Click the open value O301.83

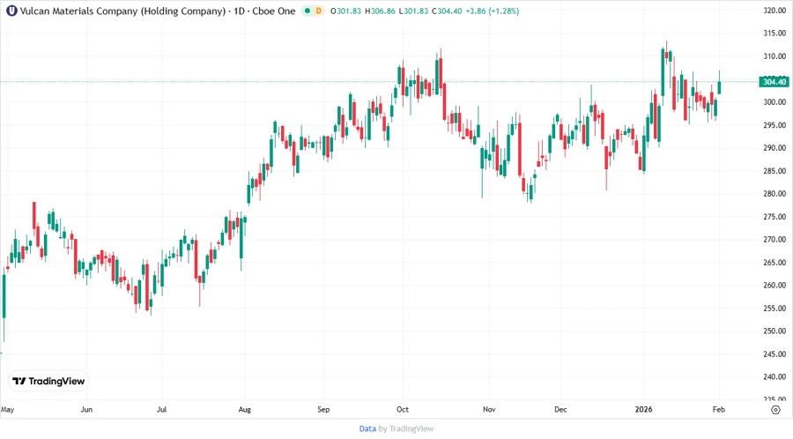(x=345, y=11)
